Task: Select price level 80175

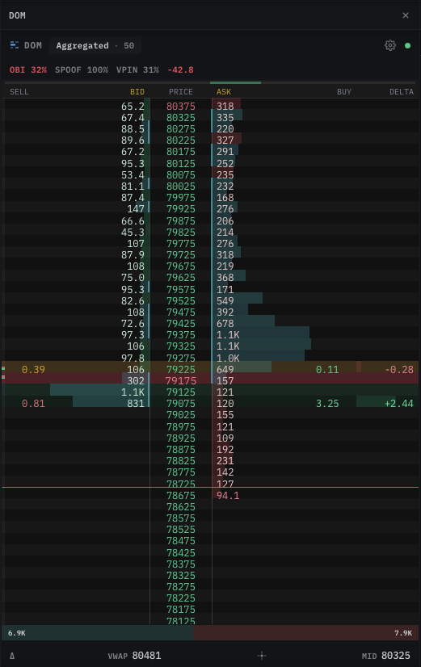Action: pos(180,152)
